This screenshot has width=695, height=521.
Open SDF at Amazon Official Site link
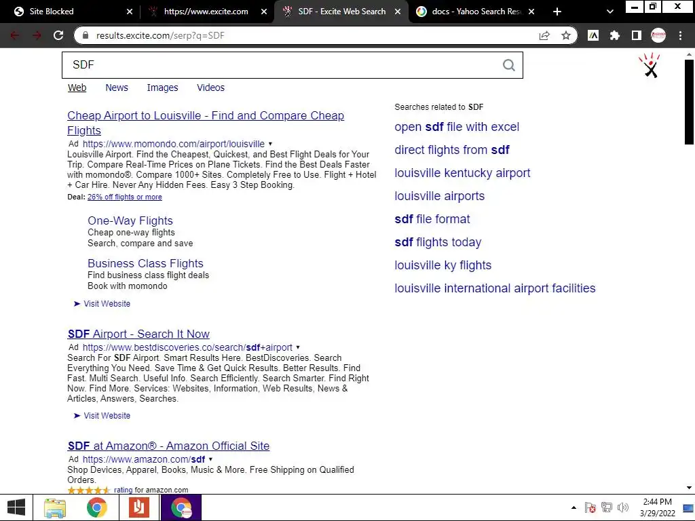[x=168, y=446]
